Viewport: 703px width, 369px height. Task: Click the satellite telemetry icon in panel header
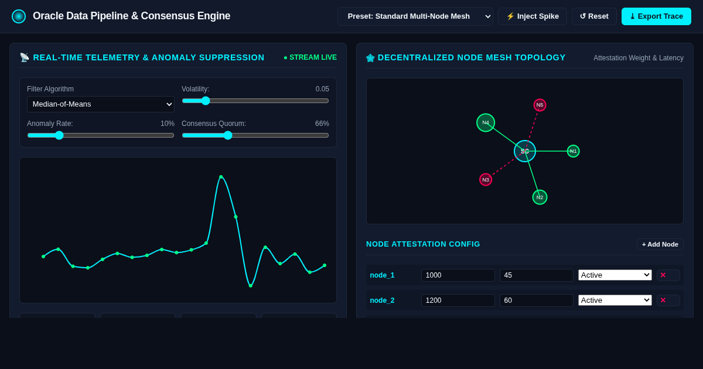click(x=25, y=57)
